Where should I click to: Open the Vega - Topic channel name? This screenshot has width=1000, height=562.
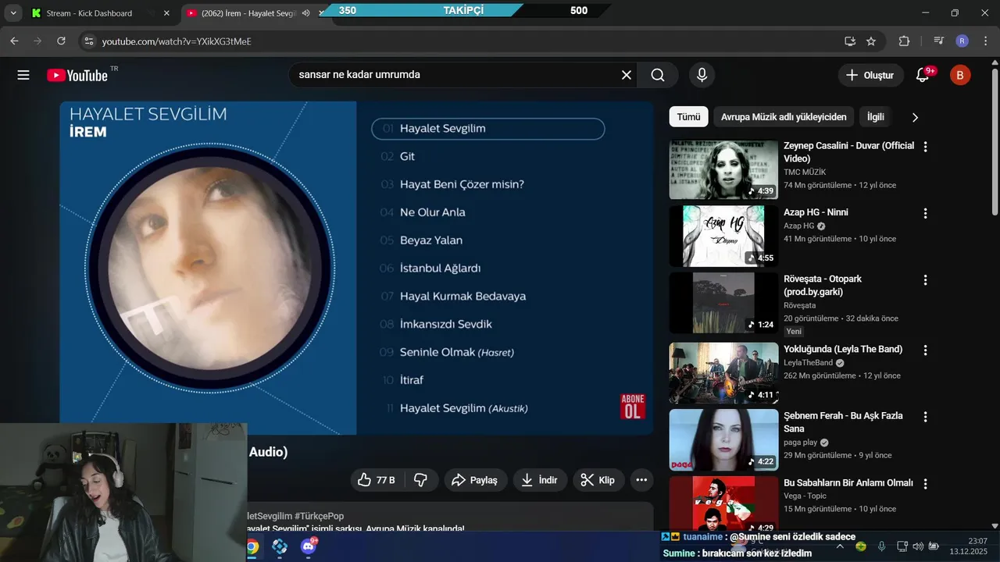pos(805,496)
